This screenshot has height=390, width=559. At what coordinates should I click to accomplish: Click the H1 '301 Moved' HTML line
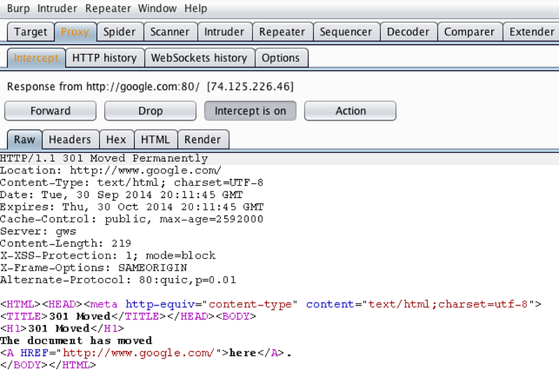[62, 328]
